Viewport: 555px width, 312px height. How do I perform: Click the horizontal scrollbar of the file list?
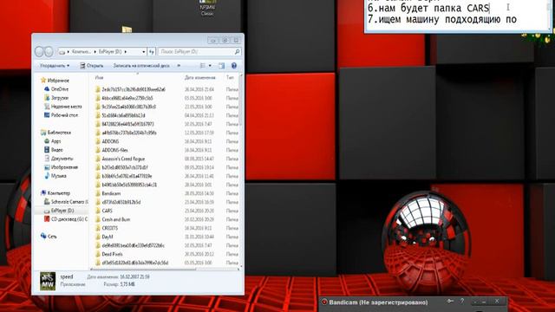(x=144, y=270)
